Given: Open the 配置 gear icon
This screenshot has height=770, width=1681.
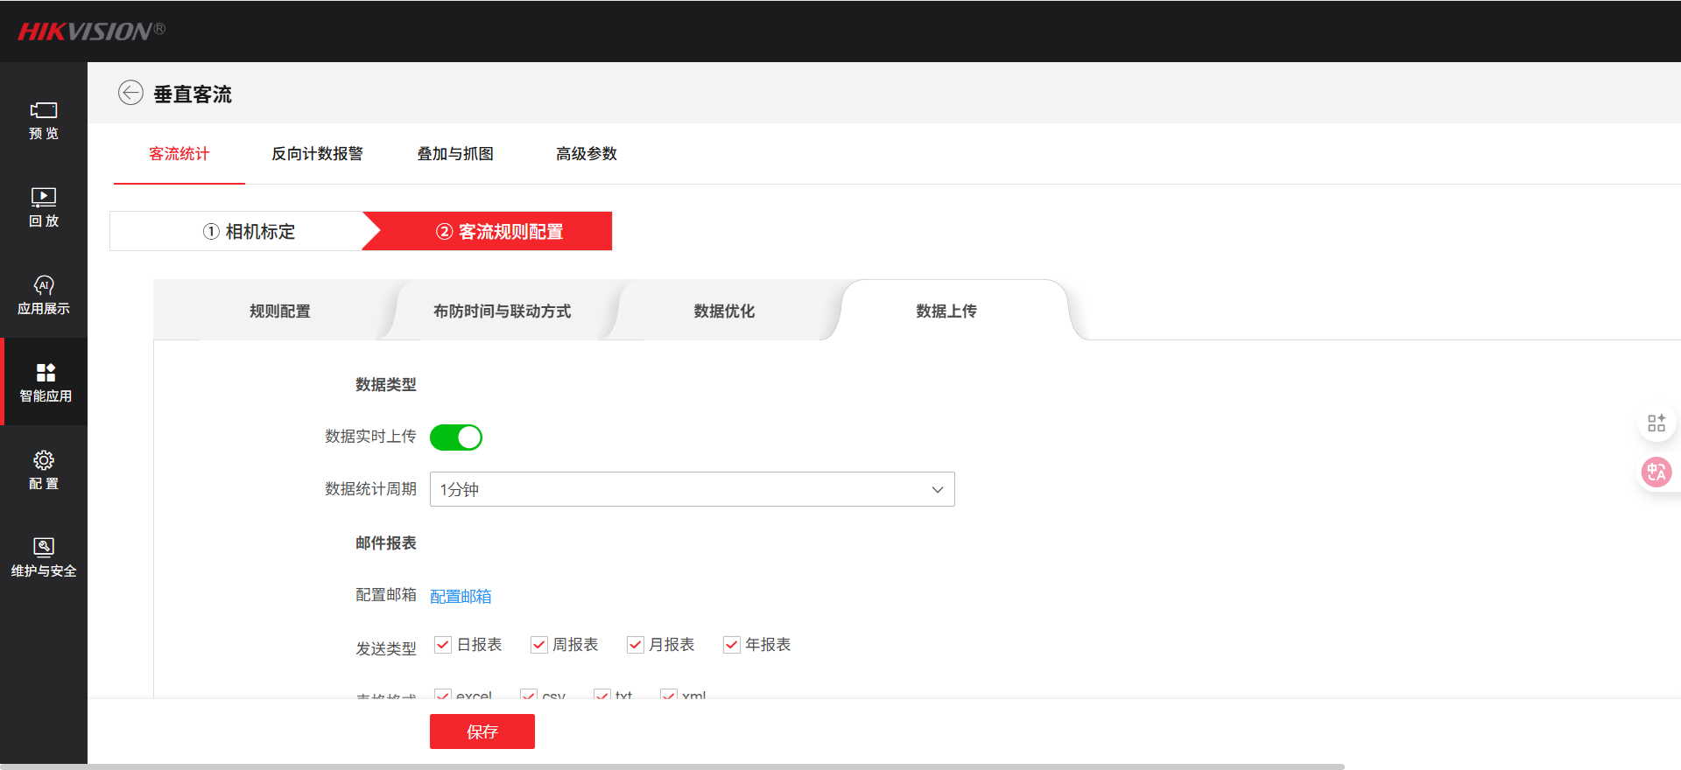Looking at the screenshot, I should pyautogui.click(x=44, y=461).
